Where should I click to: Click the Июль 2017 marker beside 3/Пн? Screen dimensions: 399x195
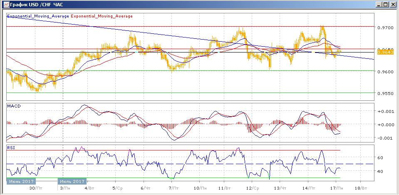tap(72, 182)
